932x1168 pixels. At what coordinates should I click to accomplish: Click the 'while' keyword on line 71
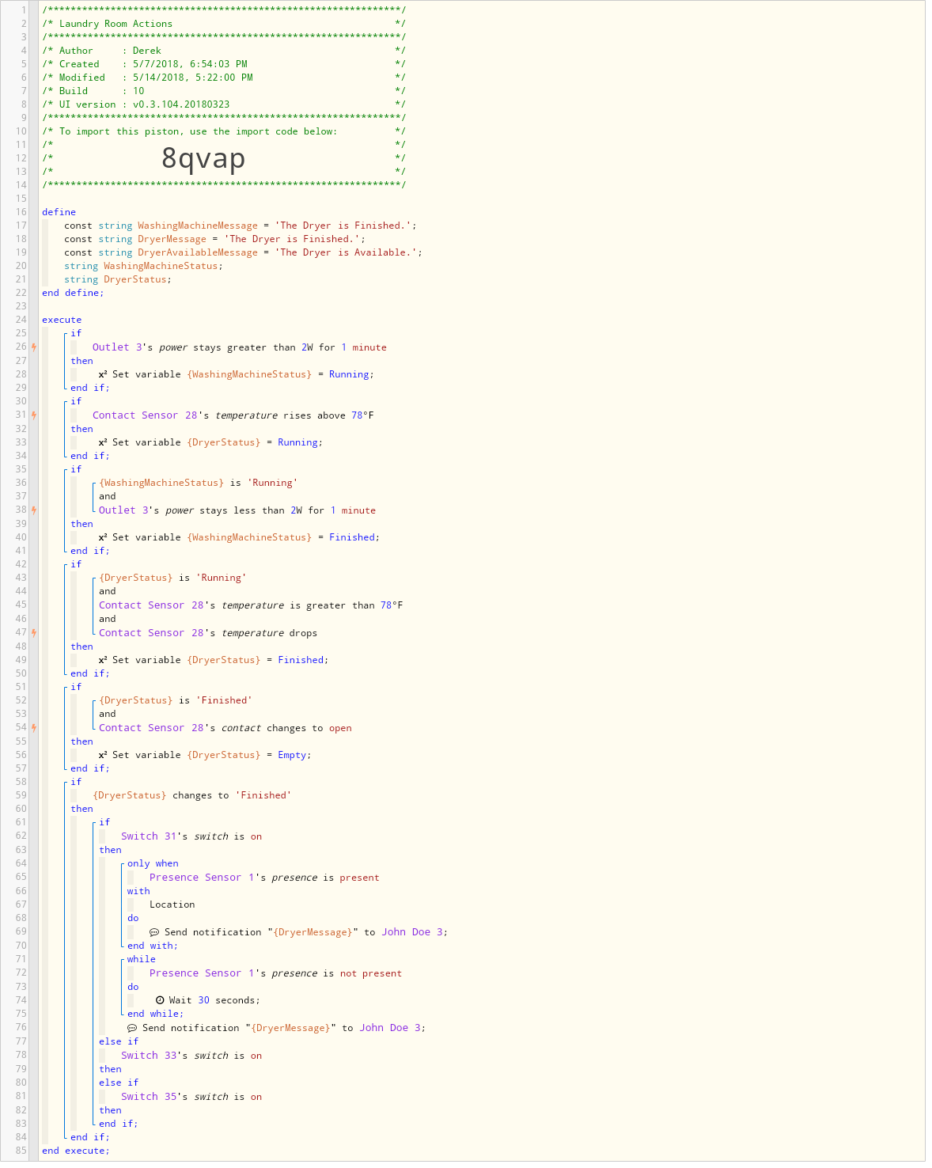coord(142,959)
